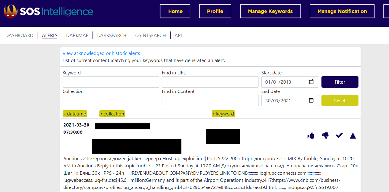Click the Start date field 01/01/2018
Viewport: 389px width, 192px height.
click(x=290, y=82)
